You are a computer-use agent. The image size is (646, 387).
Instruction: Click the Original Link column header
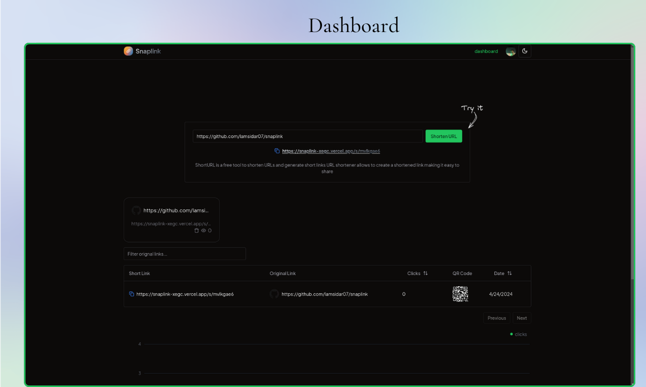(x=282, y=273)
